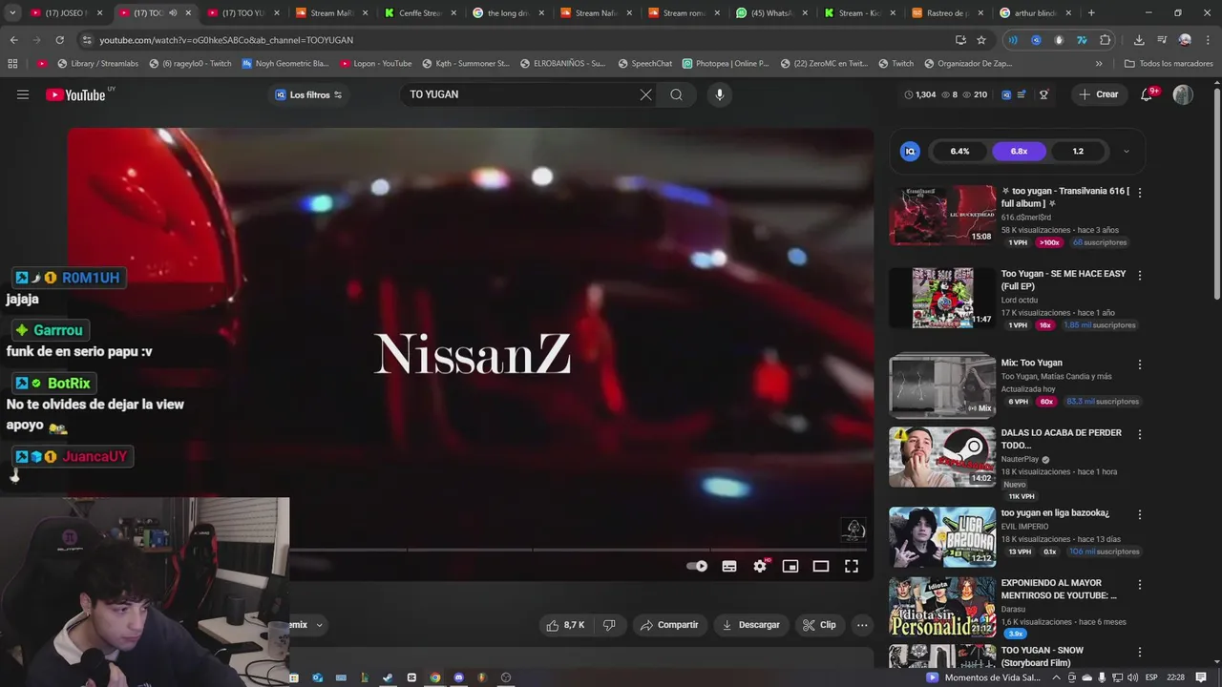This screenshot has width=1222, height=687.
Task: Switch player to miniplayer mode
Action: pos(790,566)
